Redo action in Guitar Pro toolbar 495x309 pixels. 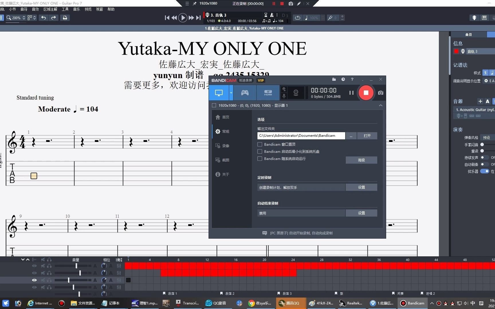[53, 18]
